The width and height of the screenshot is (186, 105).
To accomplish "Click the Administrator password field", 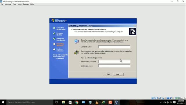I will [x=114, y=62].
